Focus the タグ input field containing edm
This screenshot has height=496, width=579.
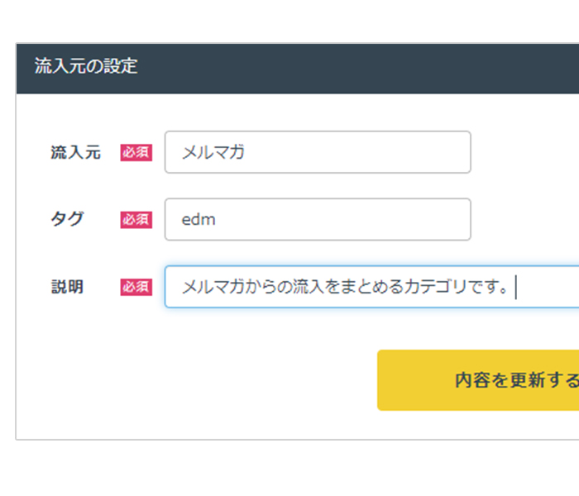[x=318, y=220]
